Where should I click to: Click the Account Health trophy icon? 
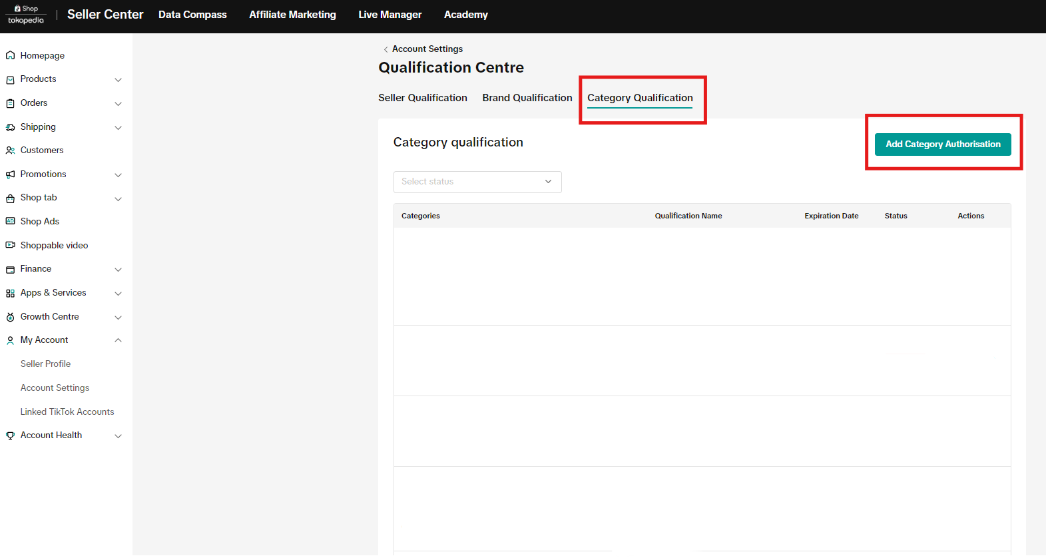(x=10, y=435)
